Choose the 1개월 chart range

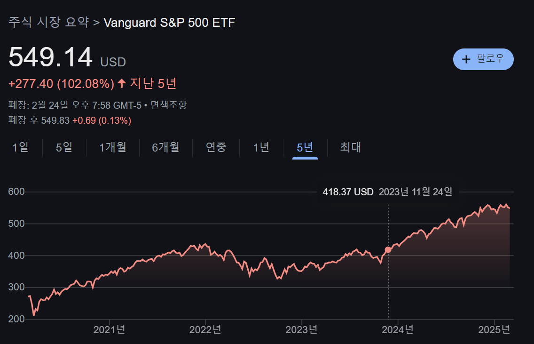(x=113, y=147)
